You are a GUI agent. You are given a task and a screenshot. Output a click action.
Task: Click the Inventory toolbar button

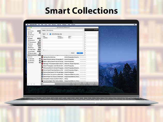(82, 84)
